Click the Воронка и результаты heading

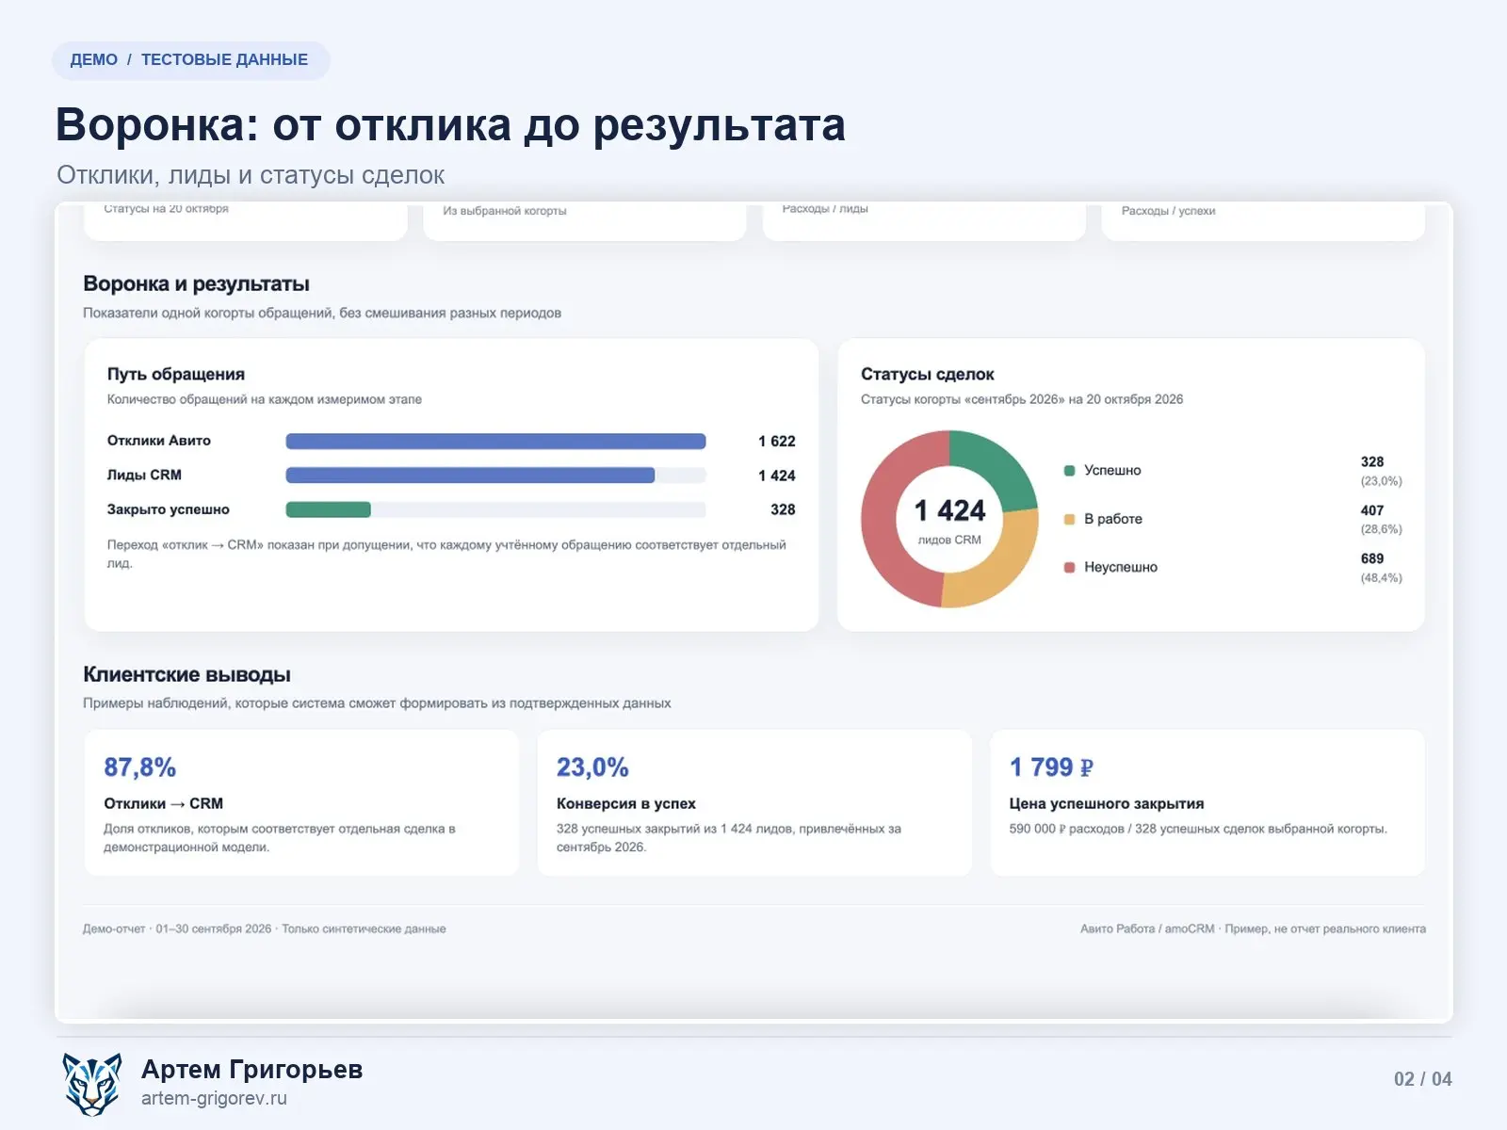[196, 283]
